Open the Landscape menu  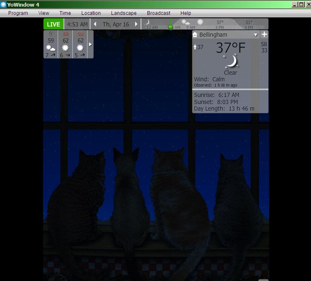pos(123,13)
